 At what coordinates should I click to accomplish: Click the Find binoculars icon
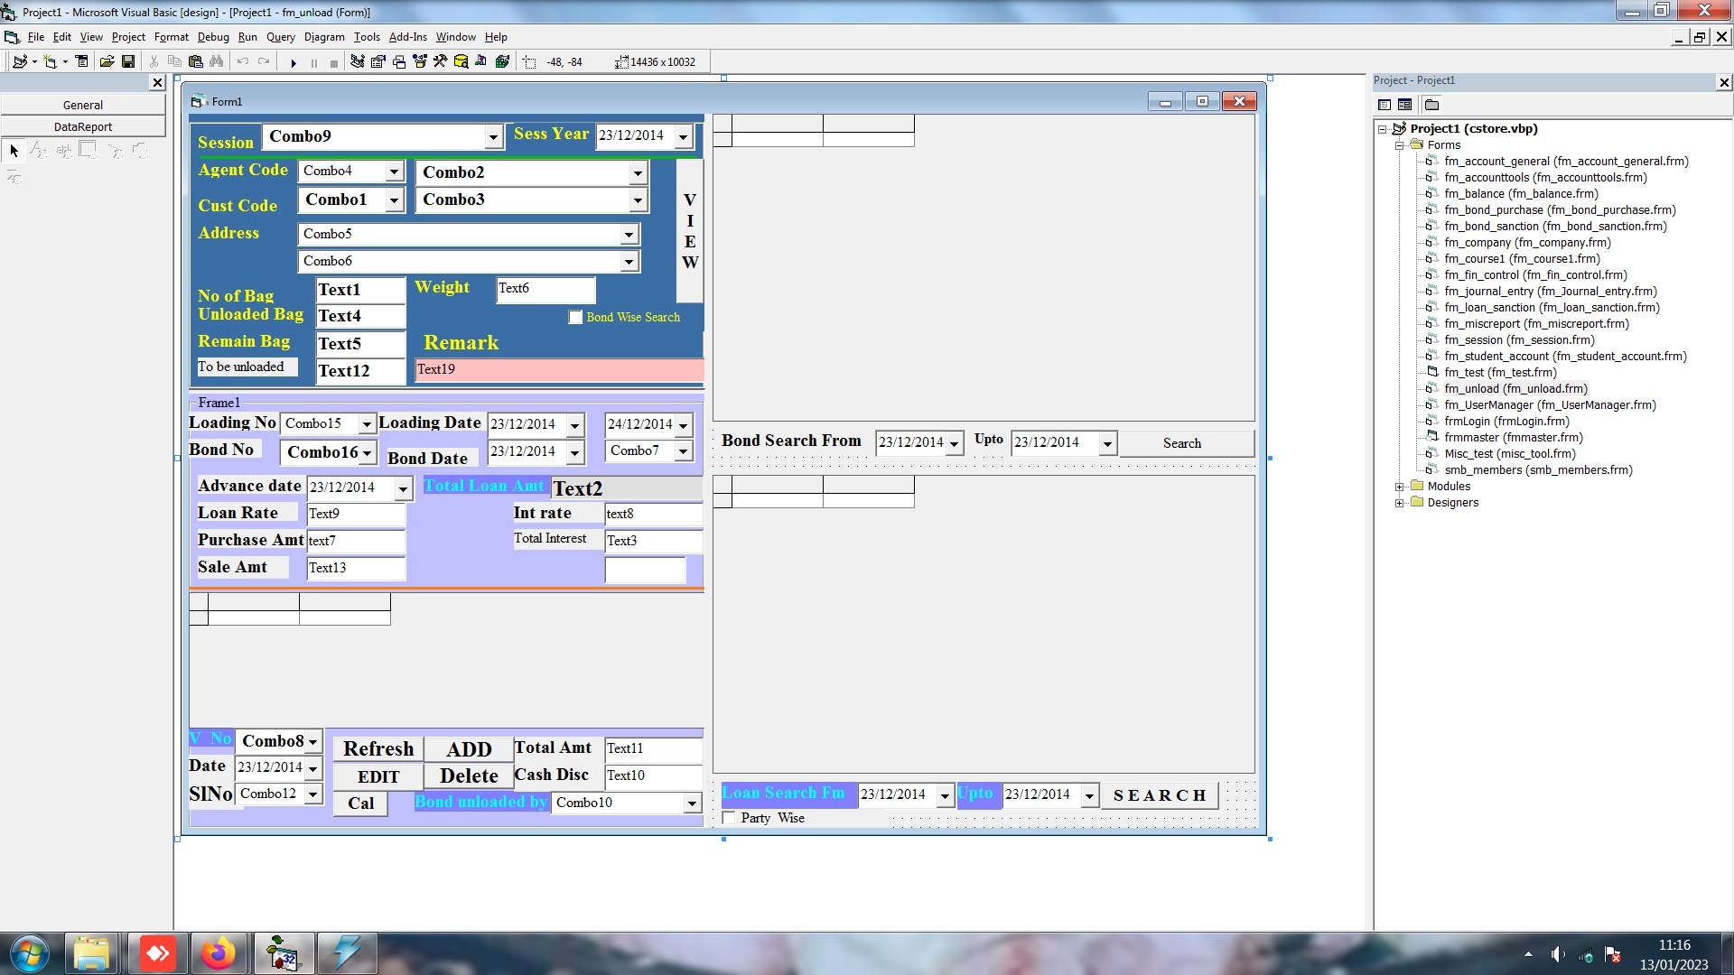pos(217,61)
